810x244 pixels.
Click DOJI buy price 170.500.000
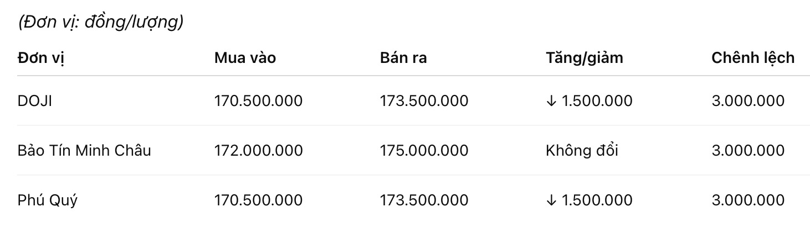click(x=258, y=101)
